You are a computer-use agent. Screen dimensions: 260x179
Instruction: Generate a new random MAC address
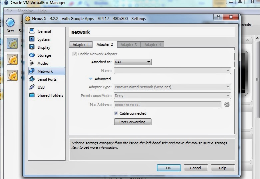(227, 105)
